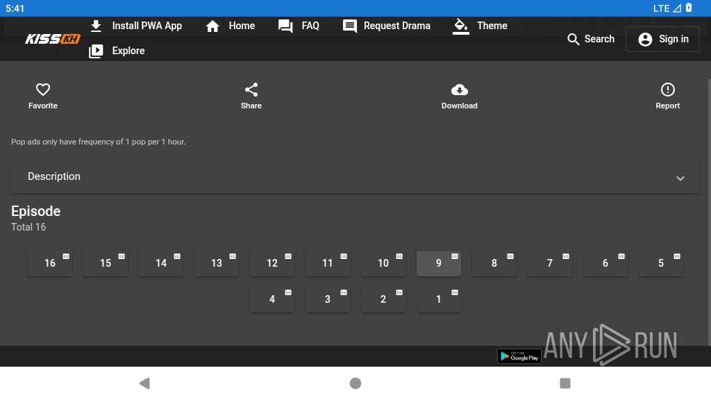
Task: Click the page vertical scrollbar
Action: pyautogui.click(x=709, y=212)
